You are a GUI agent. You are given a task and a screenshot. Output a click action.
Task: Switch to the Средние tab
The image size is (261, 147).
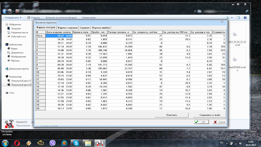click(85, 27)
